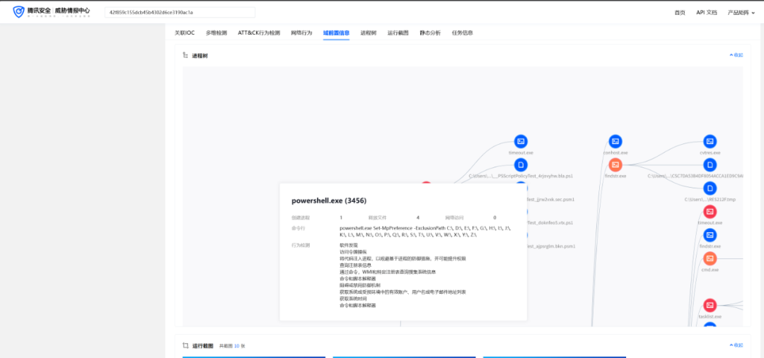Go to the 进程树 tab
The width and height of the screenshot is (764, 358).
(x=369, y=33)
